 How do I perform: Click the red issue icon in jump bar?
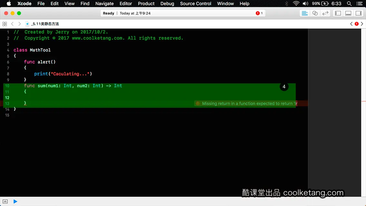tap(357, 24)
